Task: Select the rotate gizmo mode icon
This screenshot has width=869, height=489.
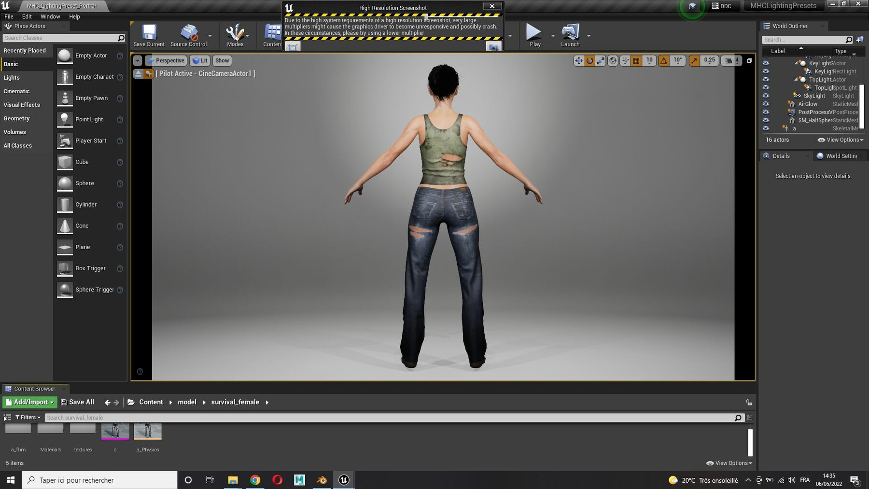Action: click(589, 60)
